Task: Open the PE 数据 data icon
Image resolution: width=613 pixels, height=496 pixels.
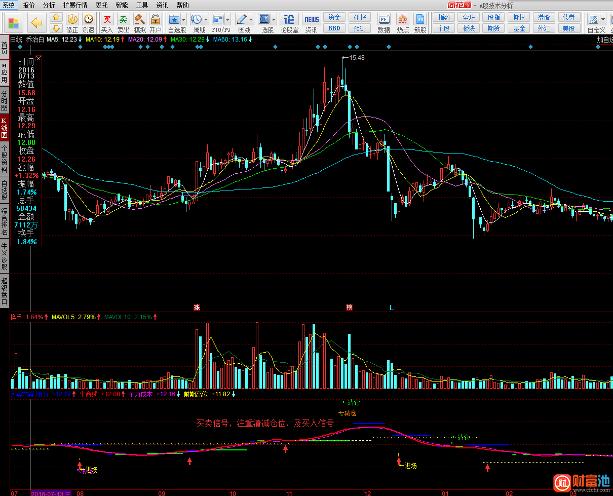Action: pyautogui.click(x=384, y=19)
